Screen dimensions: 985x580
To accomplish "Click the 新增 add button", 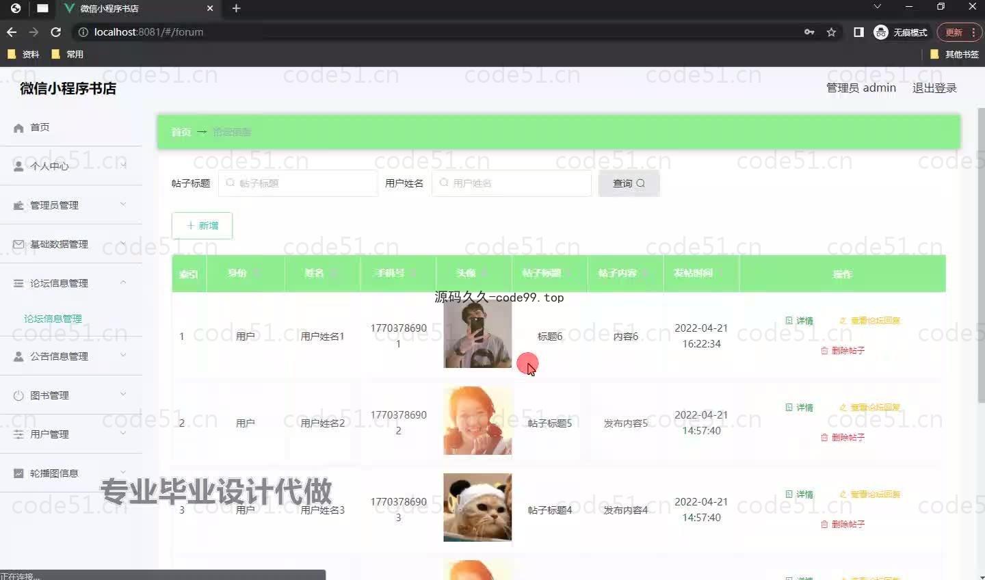I will (202, 226).
